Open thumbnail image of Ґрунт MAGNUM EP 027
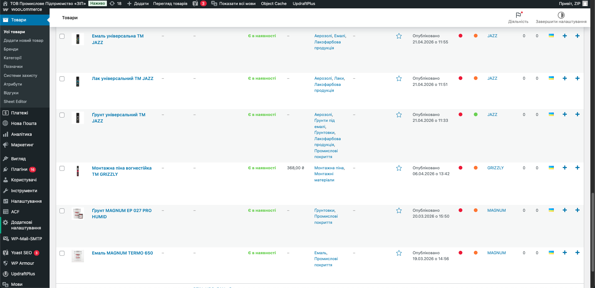 [78, 214]
